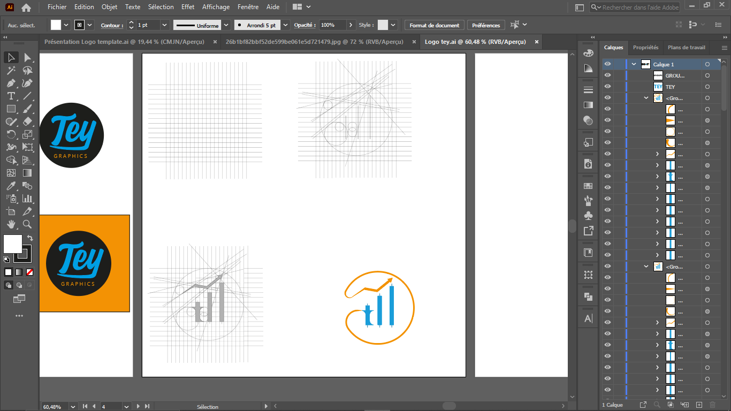The image size is (731, 411).
Task: Choose the Curvature tool
Action: pyautogui.click(x=27, y=83)
